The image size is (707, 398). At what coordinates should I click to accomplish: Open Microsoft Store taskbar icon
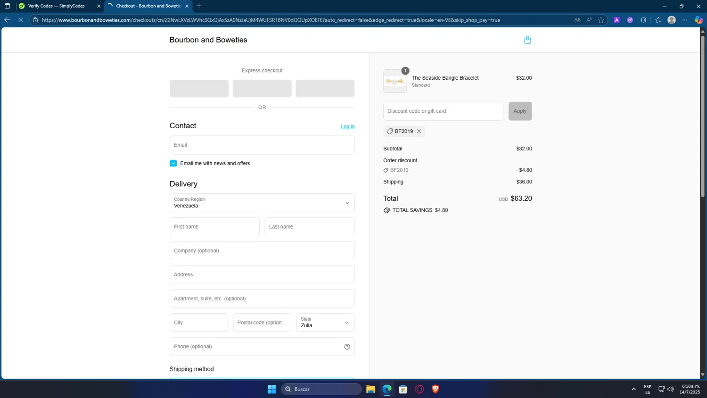click(x=403, y=389)
